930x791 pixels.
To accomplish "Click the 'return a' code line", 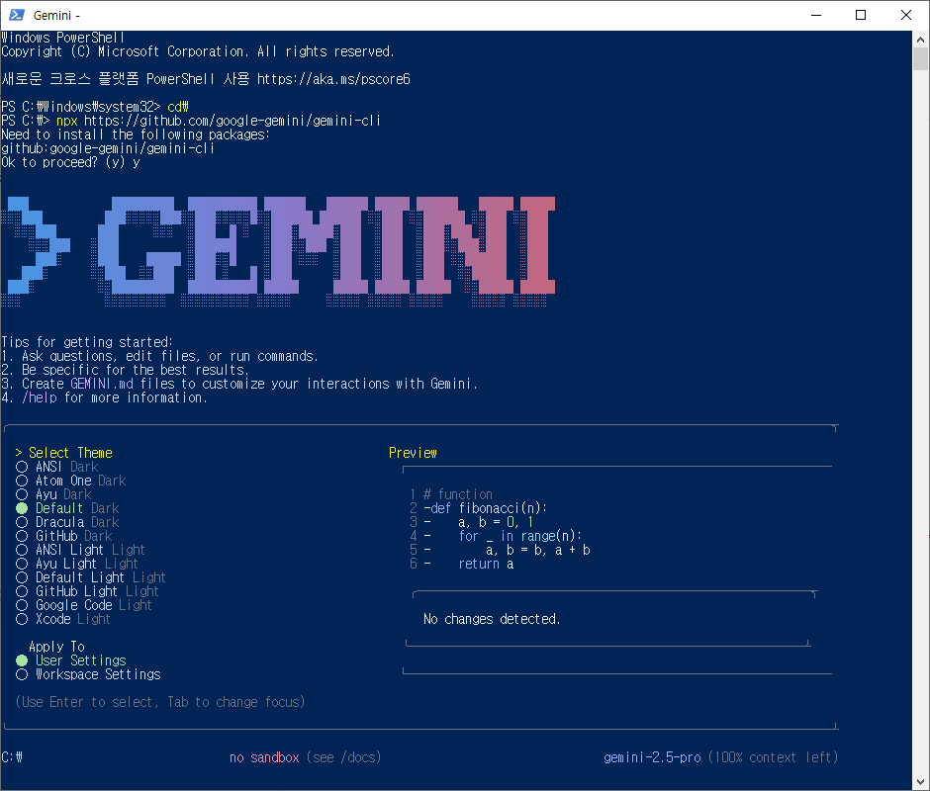I will coord(486,564).
